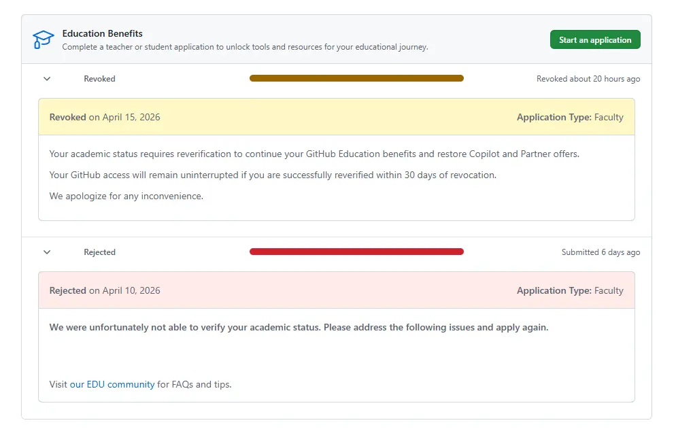Screen dimensions: 676x444
Task: Click Application Type: Faculty in Rejected card
Action: pyautogui.click(x=570, y=290)
